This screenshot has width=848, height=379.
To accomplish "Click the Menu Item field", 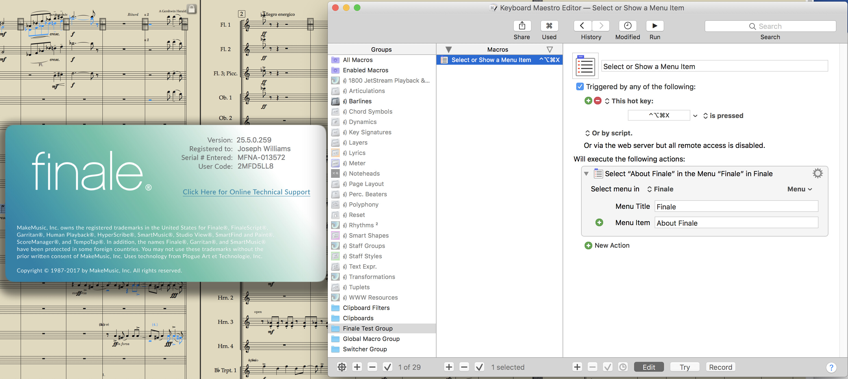I will click(736, 223).
